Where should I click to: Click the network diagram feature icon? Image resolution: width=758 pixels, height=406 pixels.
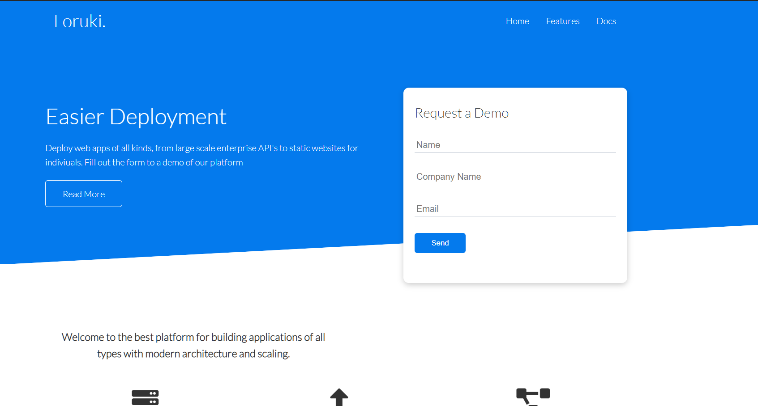pyautogui.click(x=533, y=396)
